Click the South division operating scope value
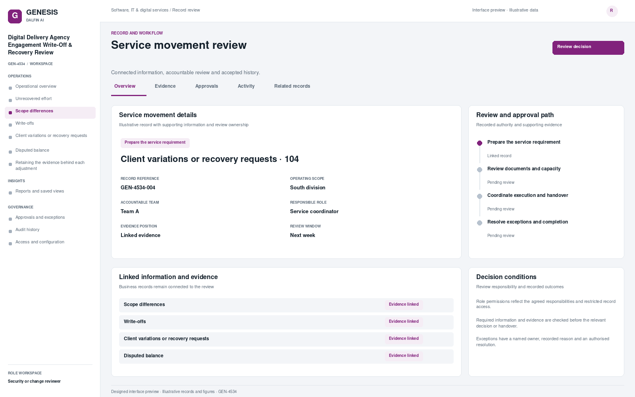Image resolution: width=635 pixels, height=397 pixels. coord(308,188)
